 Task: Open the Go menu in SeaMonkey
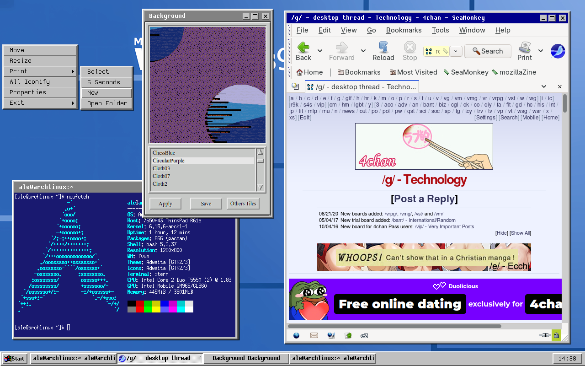point(371,30)
